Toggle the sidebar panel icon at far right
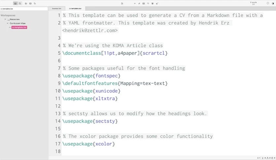 pos(273,3)
